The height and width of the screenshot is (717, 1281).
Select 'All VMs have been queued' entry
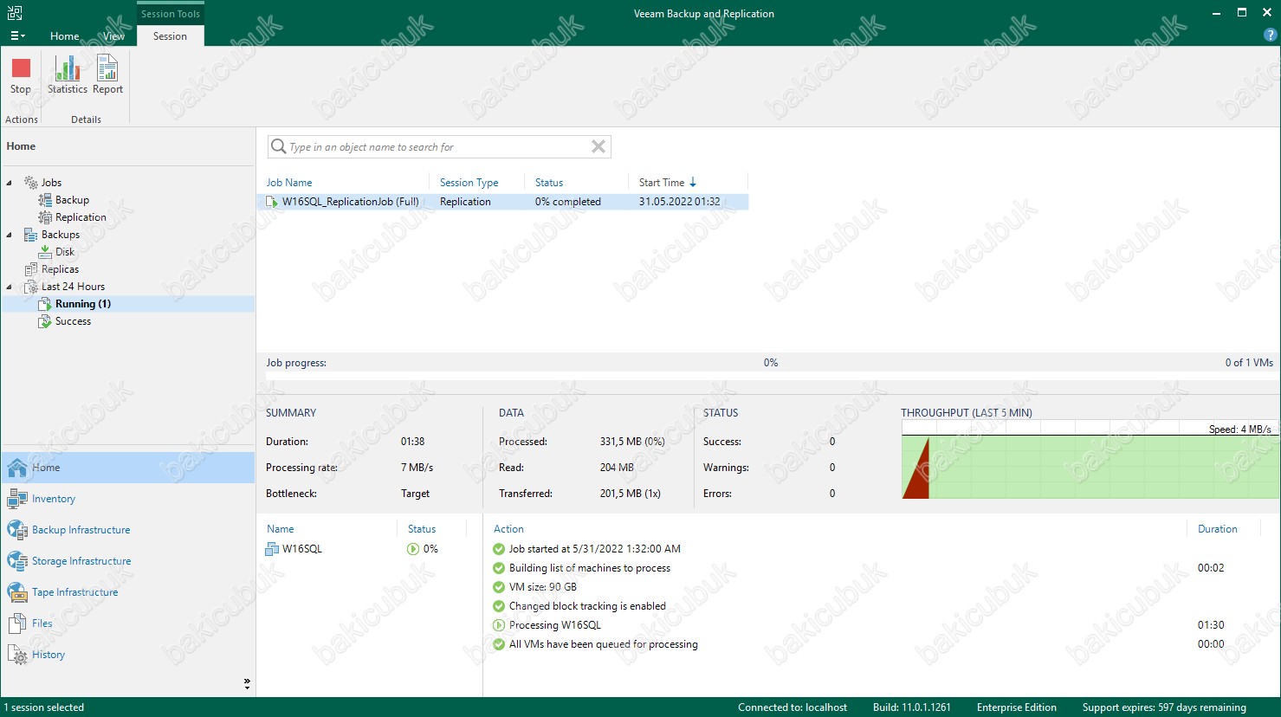pyautogui.click(x=603, y=644)
